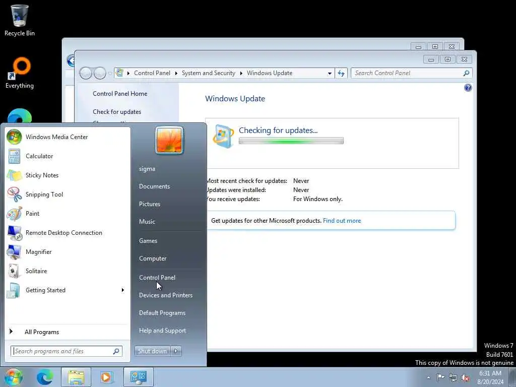The width and height of the screenshot is (516, 387).
Task: Click the muted volume tray icon
Action: (x=465, y=378)
